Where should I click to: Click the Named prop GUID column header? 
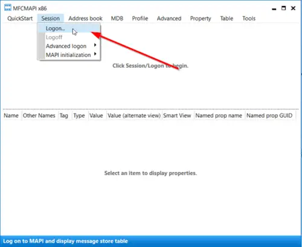tap(270, 115)
